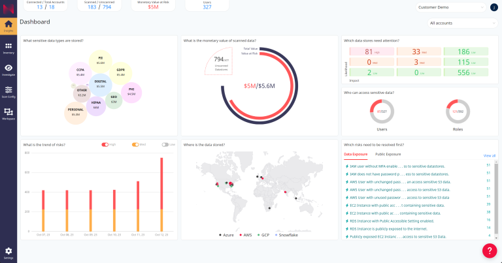The height and width of the screenshot is (263, 502).
Task: Switch to the Public Exposure tab
Action: tap(388, 155)
